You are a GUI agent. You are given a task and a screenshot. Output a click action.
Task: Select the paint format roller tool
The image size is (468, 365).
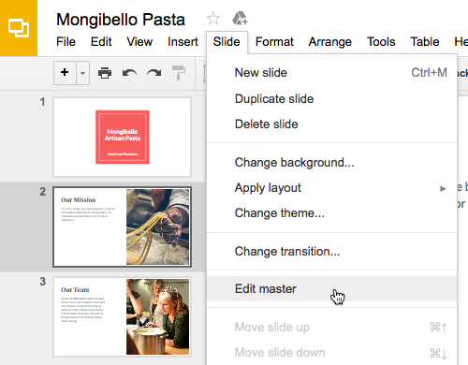coord(179,73)
